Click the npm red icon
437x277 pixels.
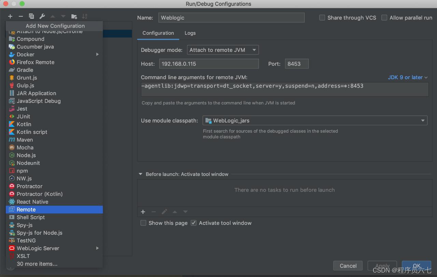[x=12, y=171]
